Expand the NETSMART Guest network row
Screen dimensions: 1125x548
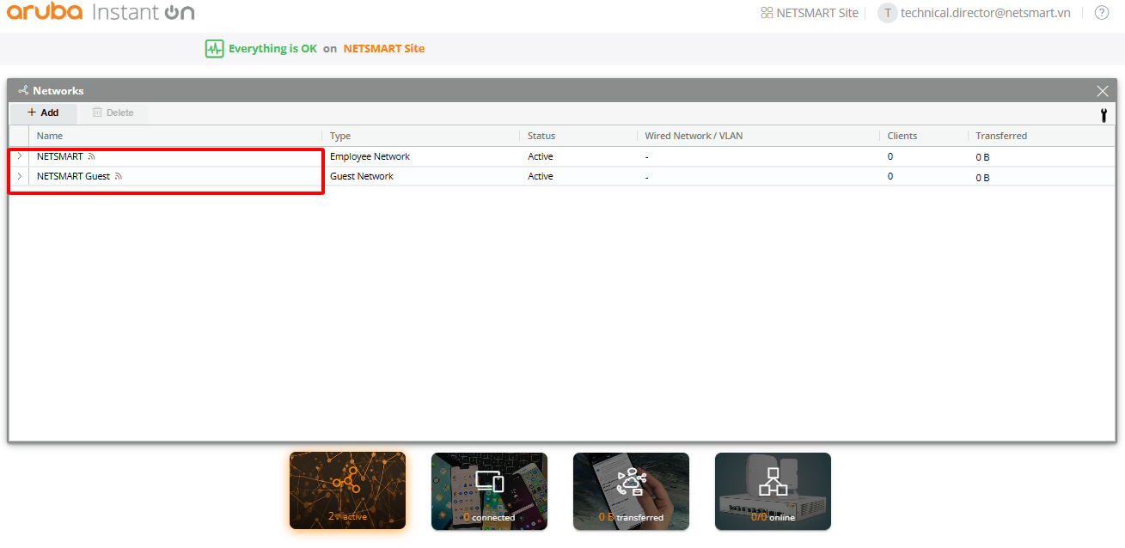[20, 176]
